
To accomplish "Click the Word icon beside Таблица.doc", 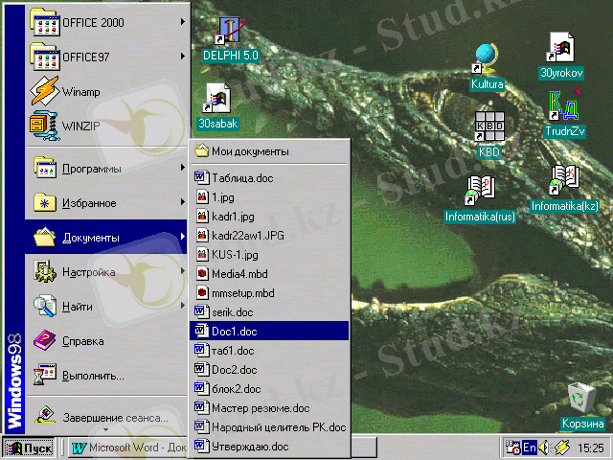I will click(x=201, y=178).
